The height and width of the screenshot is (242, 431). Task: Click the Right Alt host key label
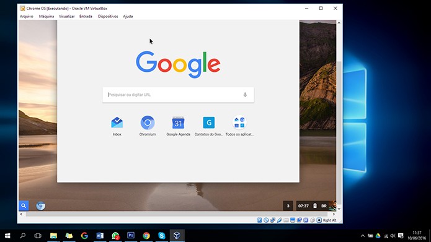tap(329, 220)
